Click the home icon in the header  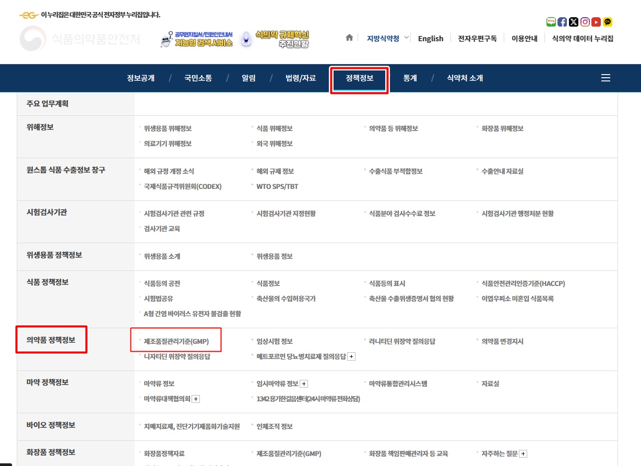click(349, 38)
